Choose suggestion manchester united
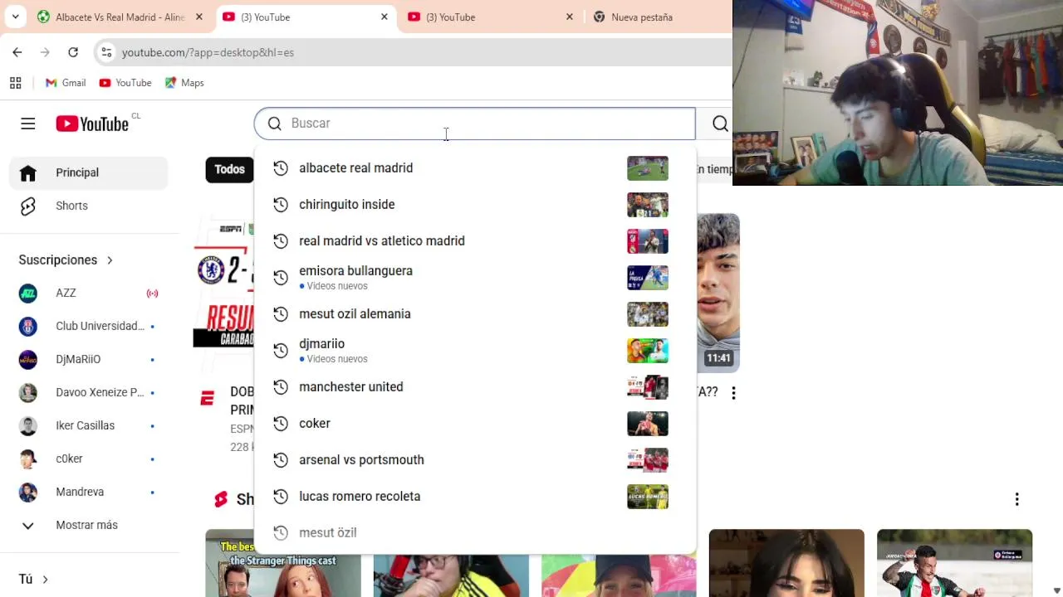The width and height of the screenshot is (1063, 597). (474, 386)
